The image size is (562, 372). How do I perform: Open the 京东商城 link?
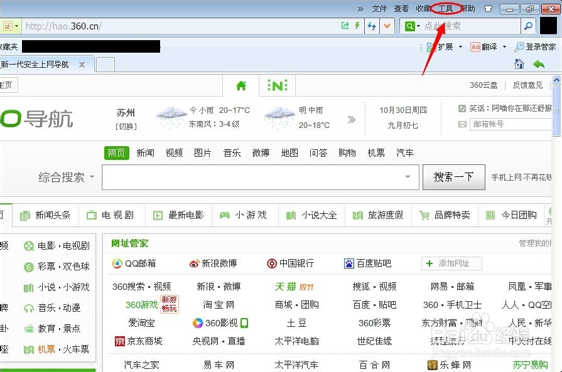[x=139, y=341]
